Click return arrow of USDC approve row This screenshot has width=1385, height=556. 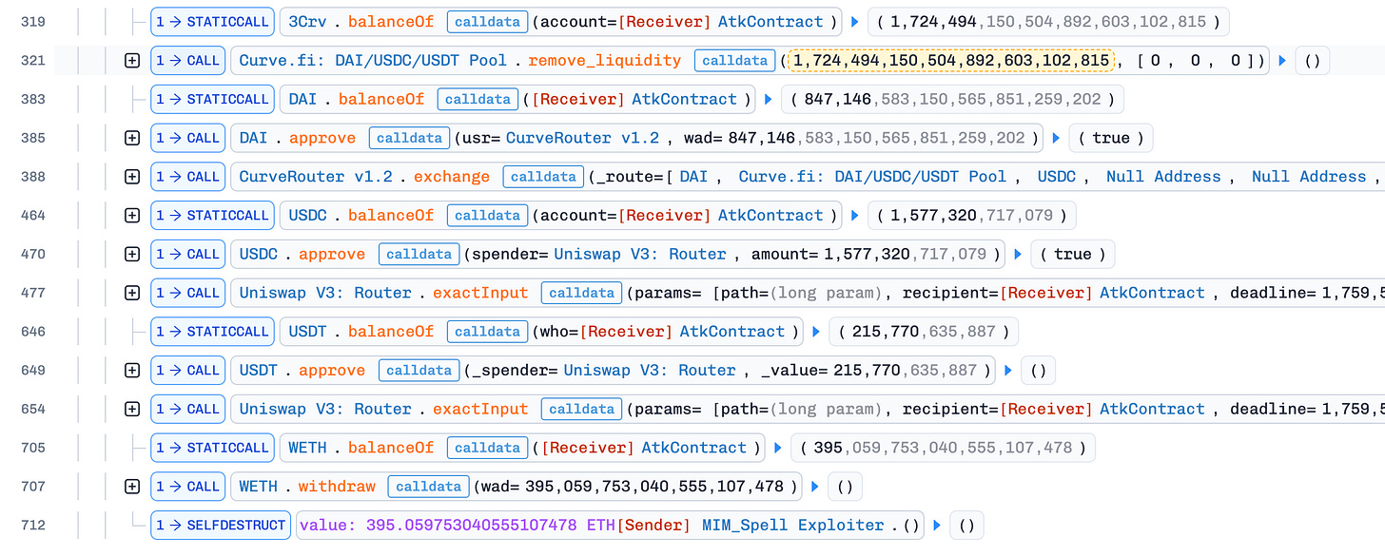point(1018,254)
